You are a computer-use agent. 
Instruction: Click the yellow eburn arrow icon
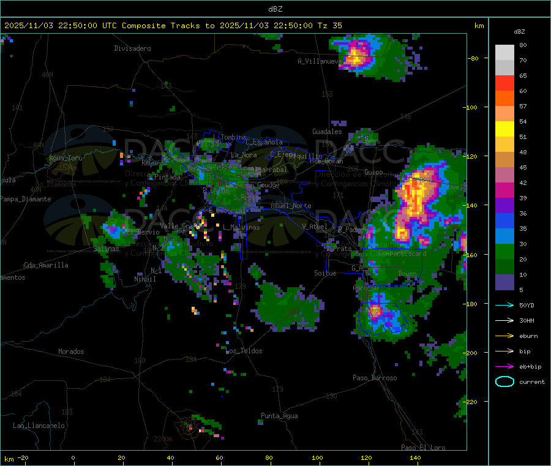click(x=504, y=336)
